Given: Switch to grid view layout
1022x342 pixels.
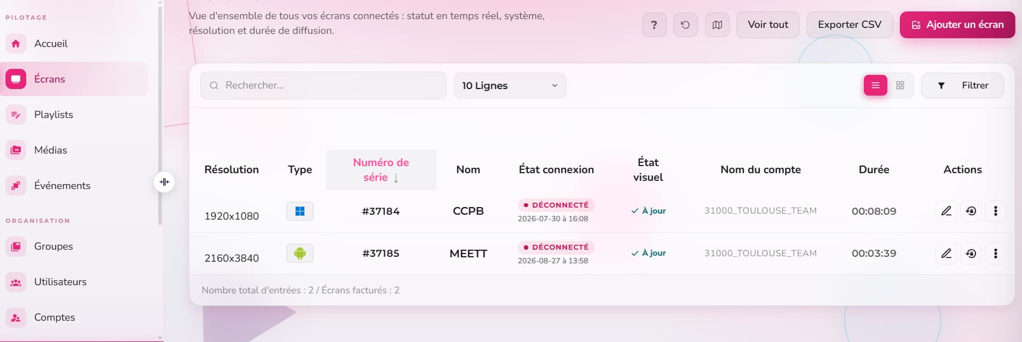Looking at the screenshot, I should pyautogui.click(x=900, y=86).
